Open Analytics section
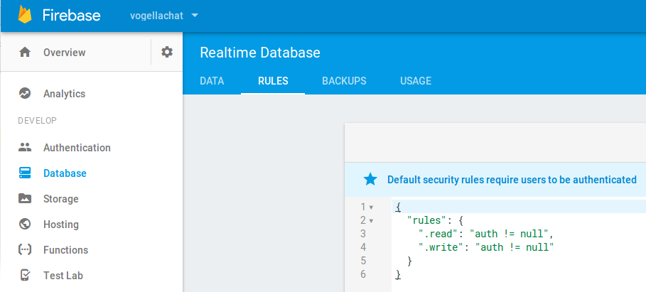This screenshot has height=292, width=646. (64, 94)
